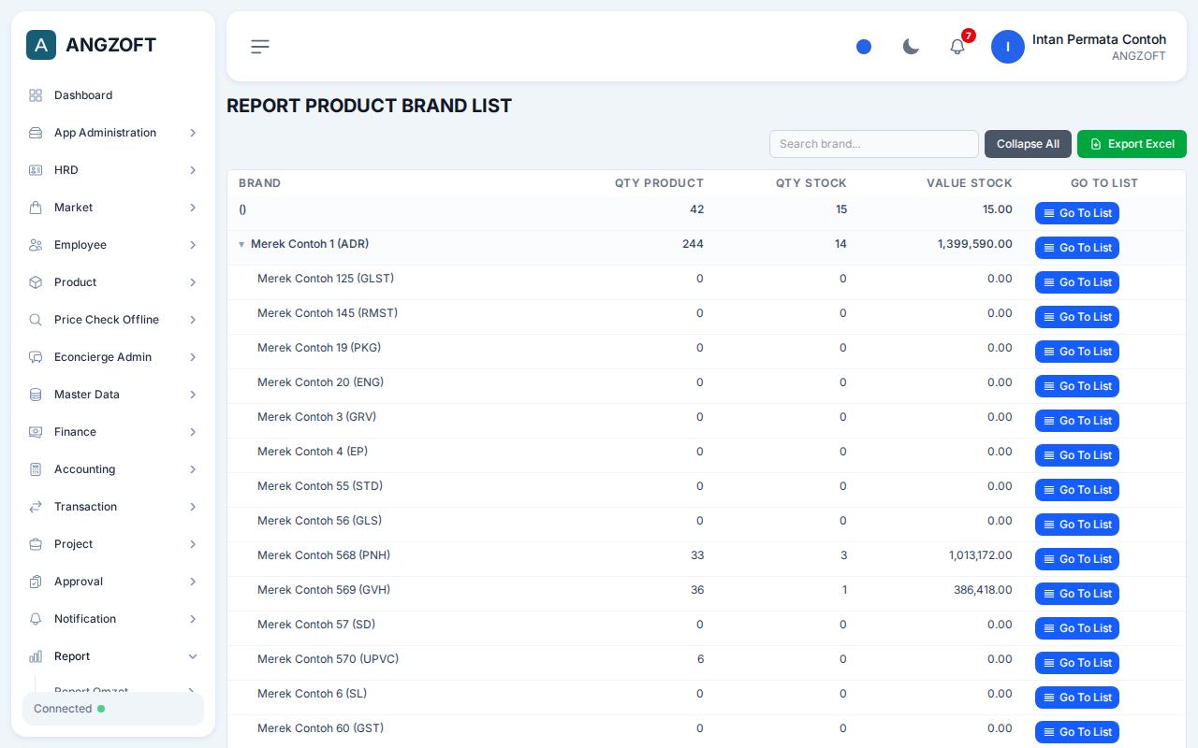Click the Product box icon

click(36, 282)
